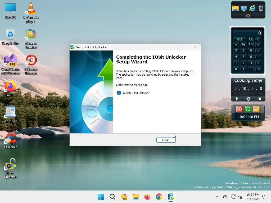Click the decimal point key on calculator
This screenshot has width=271, height=203.
pos(251,69)
